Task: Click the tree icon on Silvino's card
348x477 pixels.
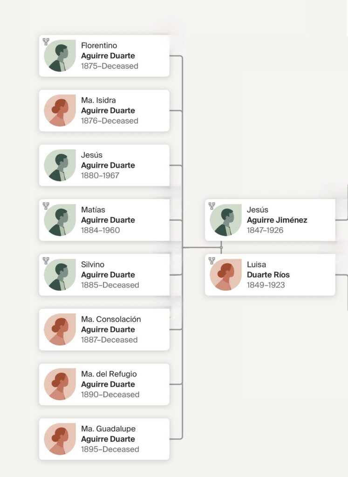Action: point(46,260)
